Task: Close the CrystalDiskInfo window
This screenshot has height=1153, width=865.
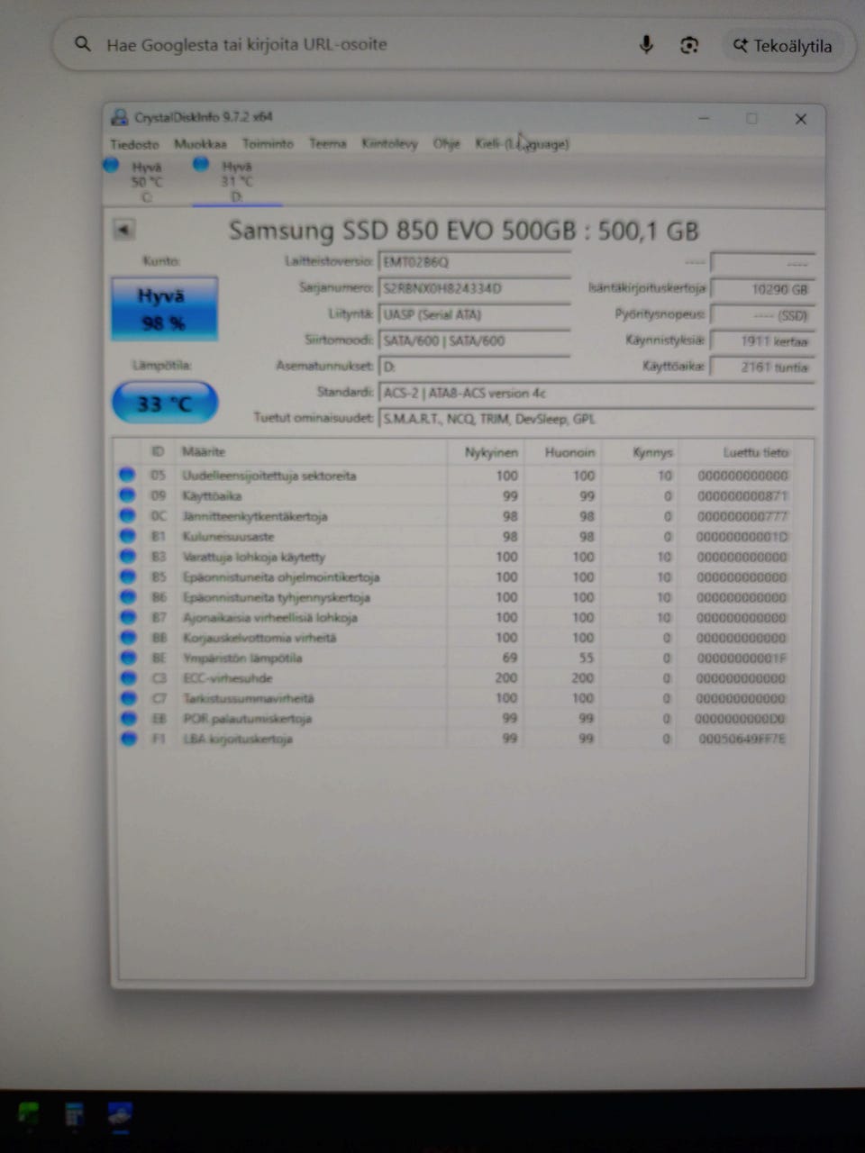Action: pyautogui.click(x=800, y=118)
